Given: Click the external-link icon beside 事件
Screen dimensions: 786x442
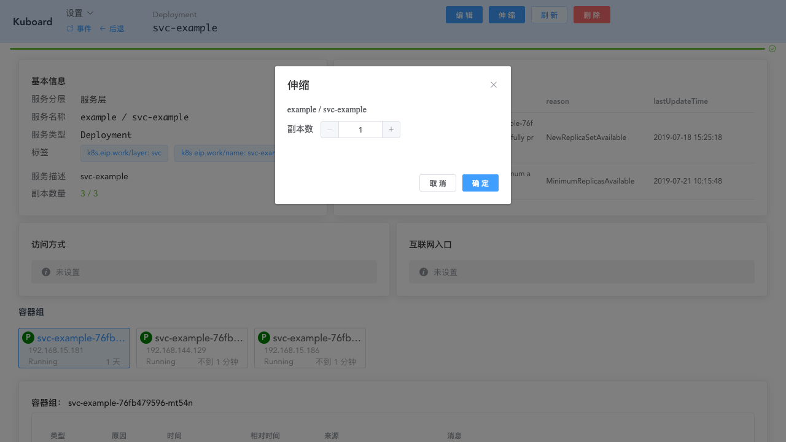Looking at the screenshot, I should [x=69, y=28].
